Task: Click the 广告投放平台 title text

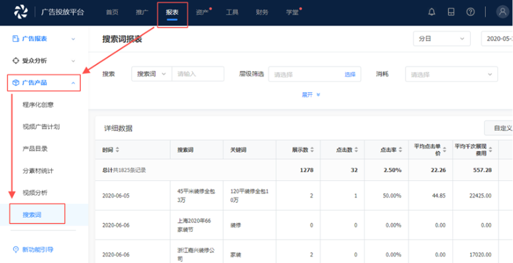Action: pyautogui.click(x=62, y=12)
